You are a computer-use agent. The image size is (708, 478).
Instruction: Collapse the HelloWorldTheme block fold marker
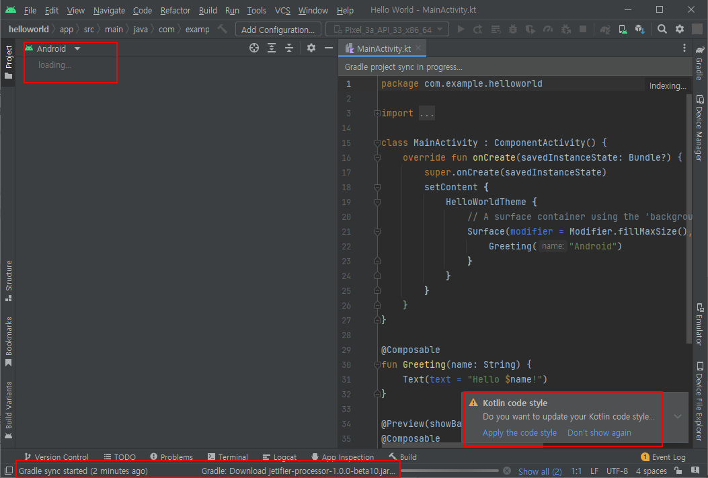tap(377, 202)
